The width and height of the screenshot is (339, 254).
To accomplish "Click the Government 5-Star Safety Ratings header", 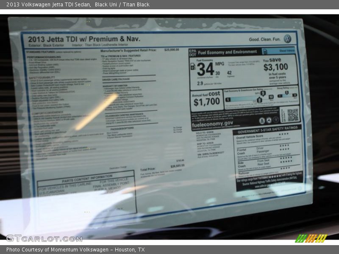I will 267,130.
